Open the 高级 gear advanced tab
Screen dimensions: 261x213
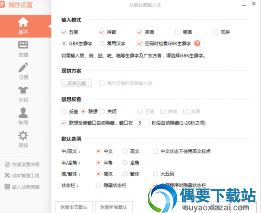coord(23,140)
